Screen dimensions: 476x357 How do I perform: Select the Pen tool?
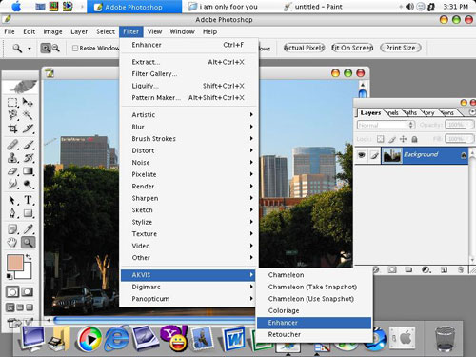click(12, 213)
